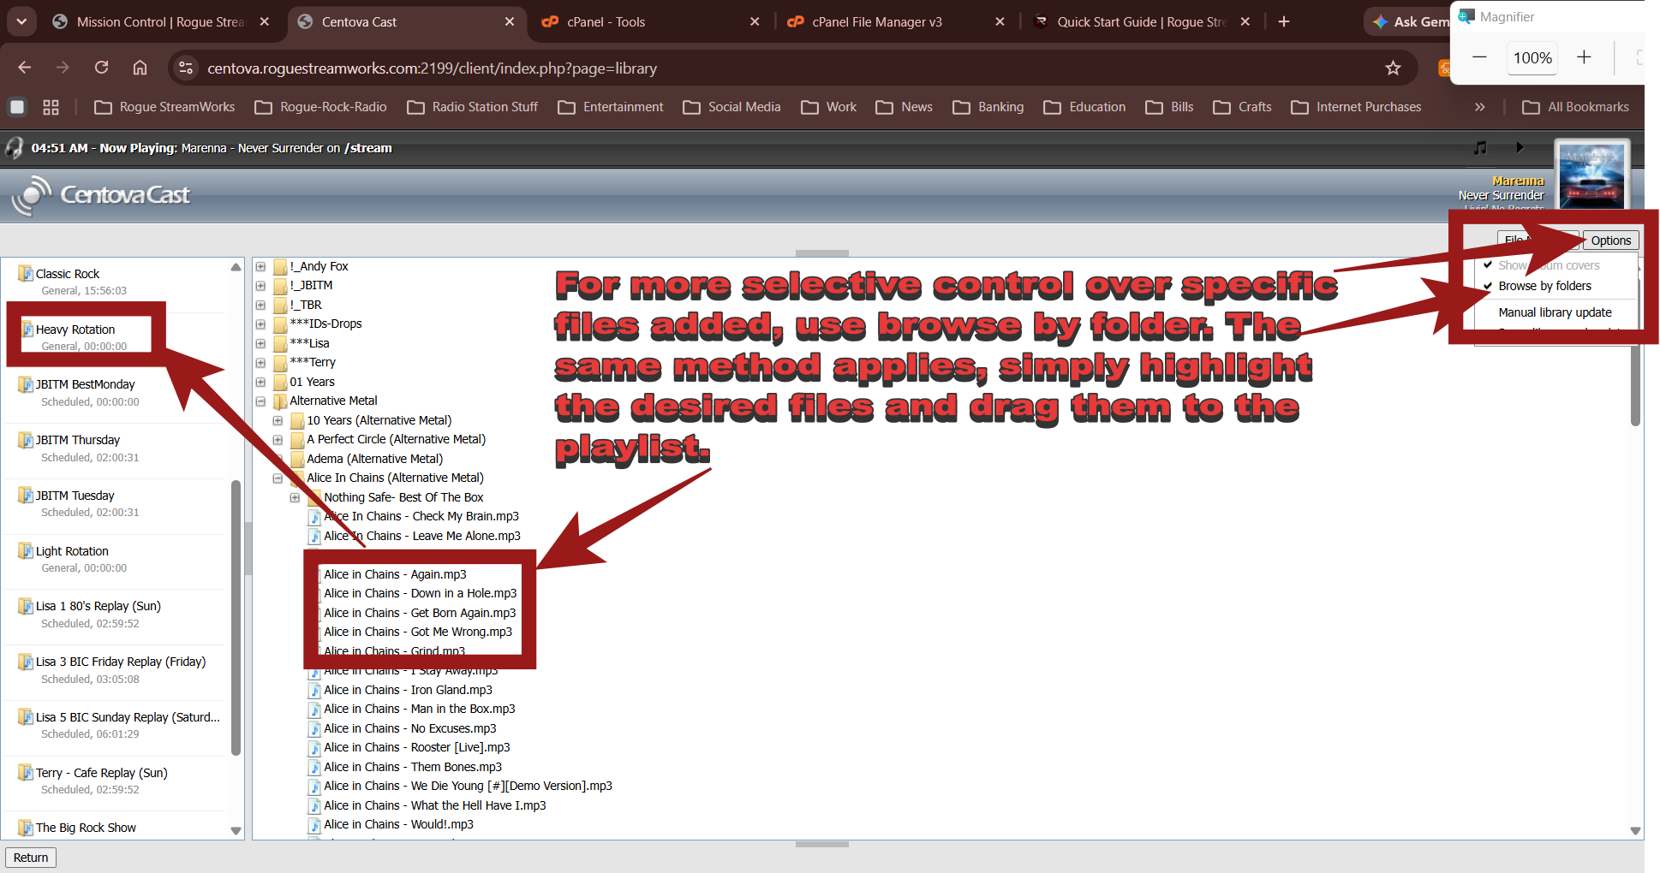Click the Classic Rock playlist icon
The height and width of the screenshot is (873, 1660).
click(x=26, y=274)
